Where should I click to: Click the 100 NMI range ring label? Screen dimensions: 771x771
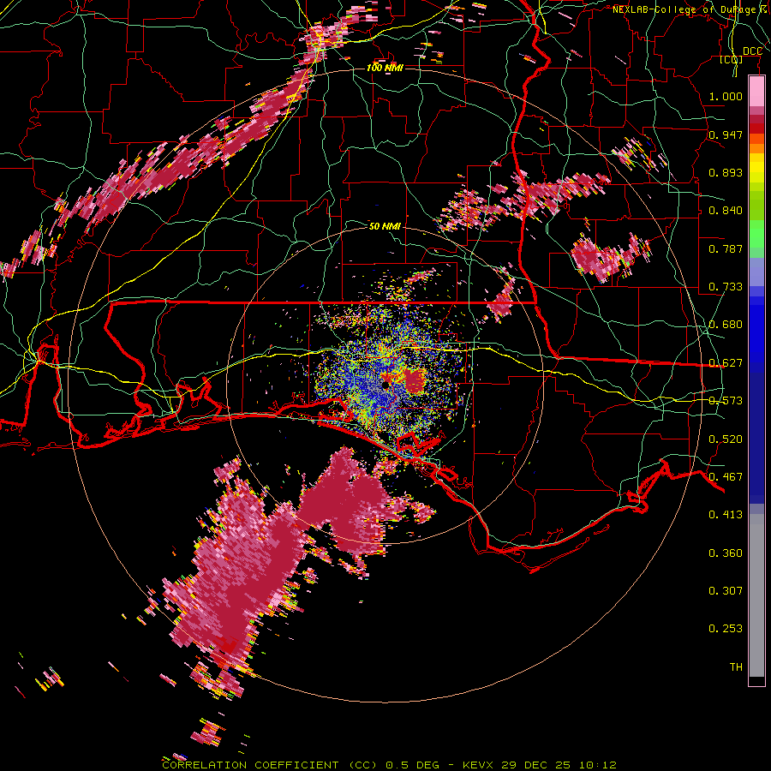(x=385, y=68)
